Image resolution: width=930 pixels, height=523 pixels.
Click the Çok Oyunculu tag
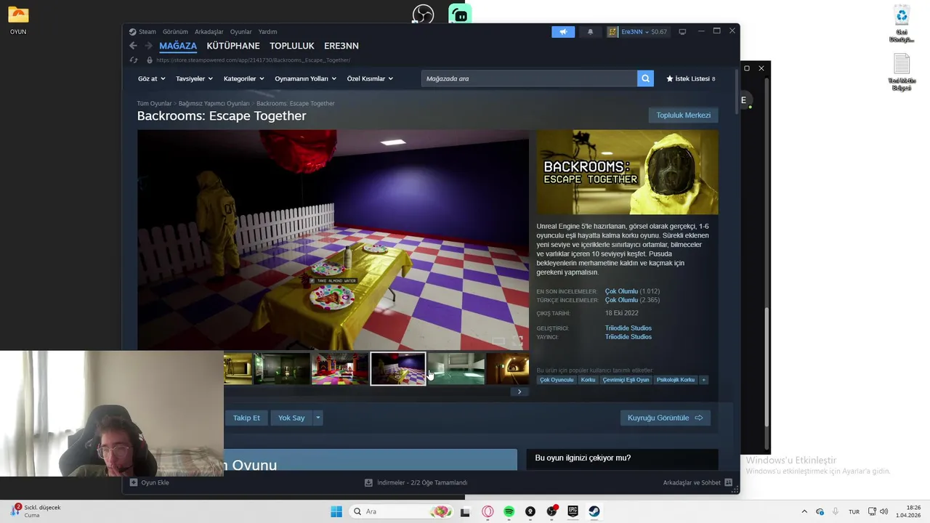(557, 380)
